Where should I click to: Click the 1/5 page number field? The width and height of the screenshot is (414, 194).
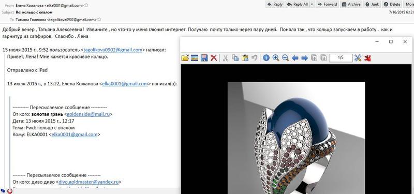[x=341, y=58]
